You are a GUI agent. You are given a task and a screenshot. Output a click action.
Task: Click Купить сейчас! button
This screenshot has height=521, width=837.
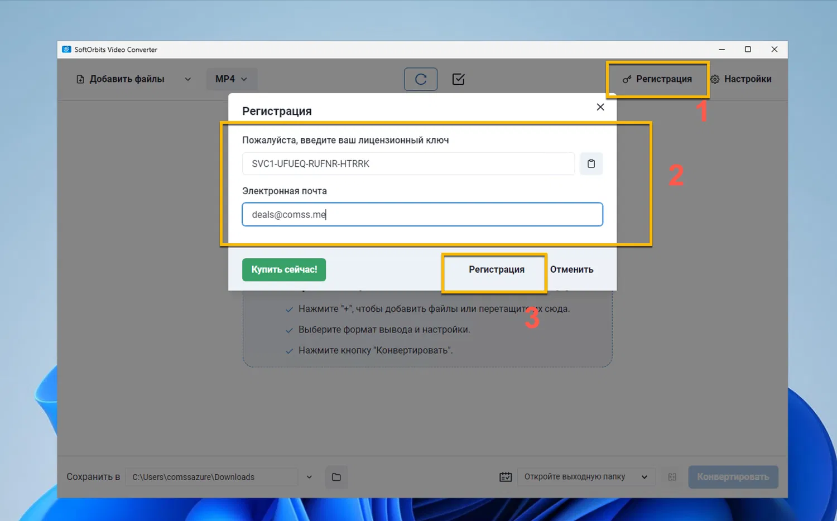283,269
